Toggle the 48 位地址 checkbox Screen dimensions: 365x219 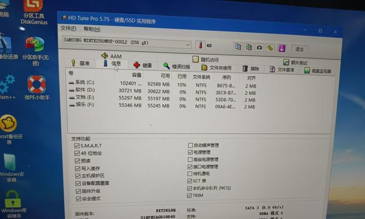click(77, 153)
